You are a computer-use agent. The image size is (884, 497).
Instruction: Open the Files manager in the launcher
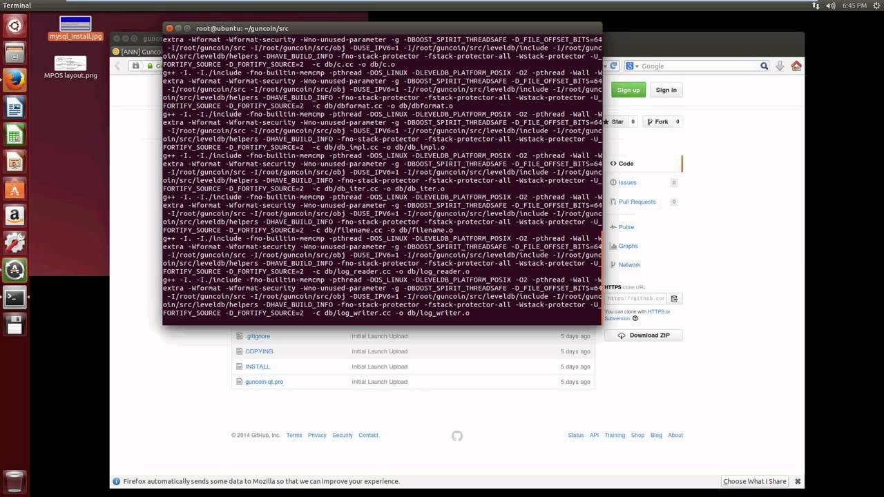[x=15, y=53]
